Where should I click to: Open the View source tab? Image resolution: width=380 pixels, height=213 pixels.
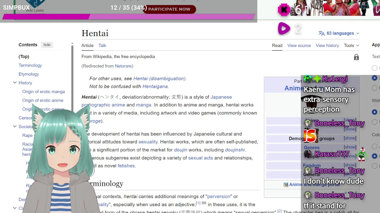(x=299, y=45)
